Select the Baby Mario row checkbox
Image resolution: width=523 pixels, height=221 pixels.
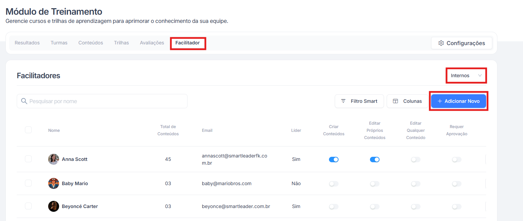[x=28, y=183]
